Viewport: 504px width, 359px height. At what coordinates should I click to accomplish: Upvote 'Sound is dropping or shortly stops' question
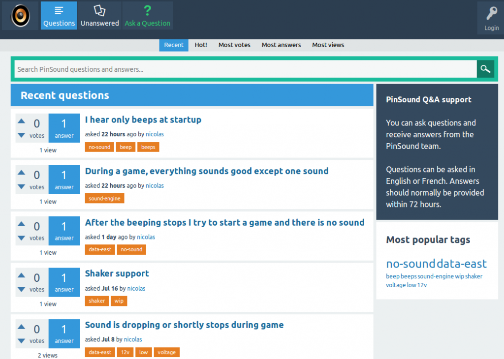[x=21, y=327]
